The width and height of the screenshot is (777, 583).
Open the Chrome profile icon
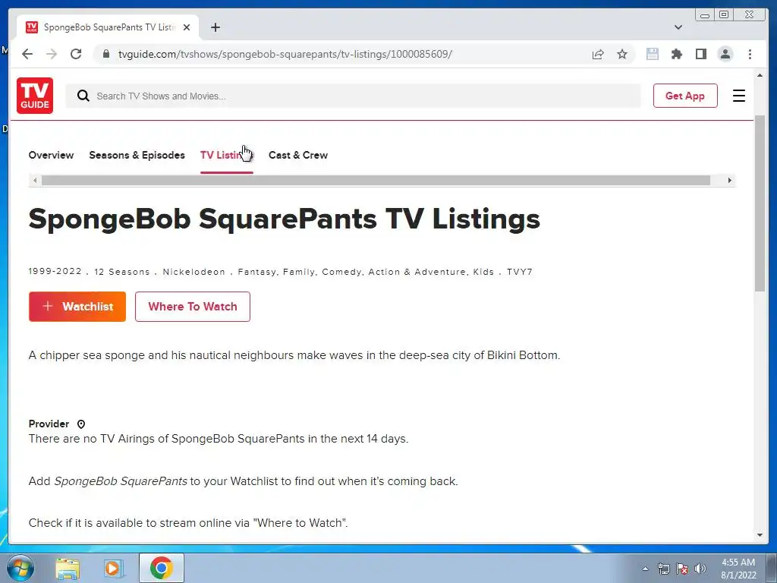725,54
